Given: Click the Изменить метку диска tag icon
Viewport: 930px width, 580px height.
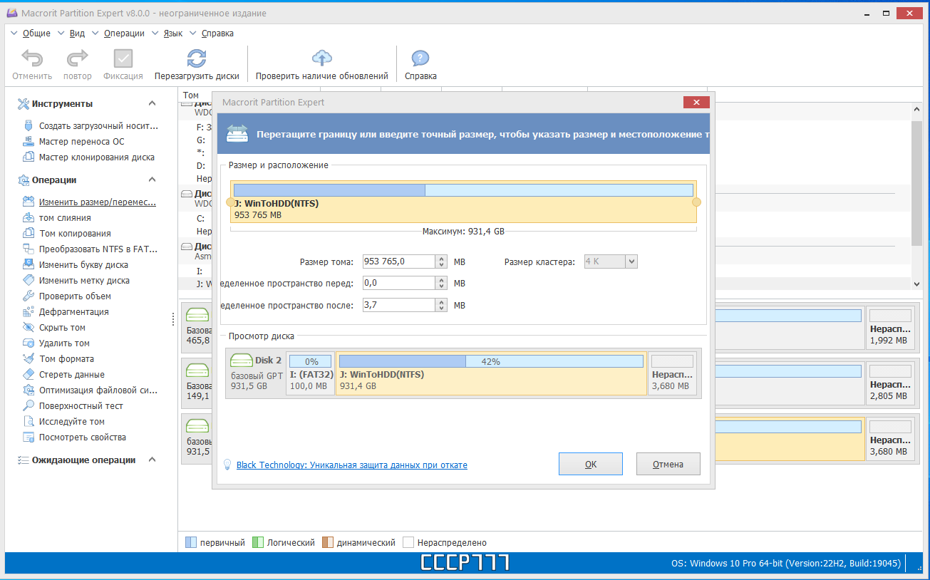Looking at the screenshot, I should point(29,280).
